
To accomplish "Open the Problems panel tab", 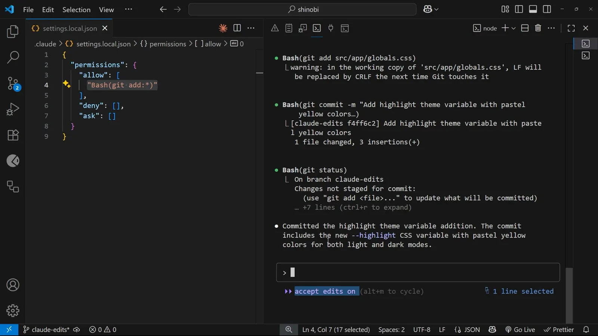I will click(275, 28).
